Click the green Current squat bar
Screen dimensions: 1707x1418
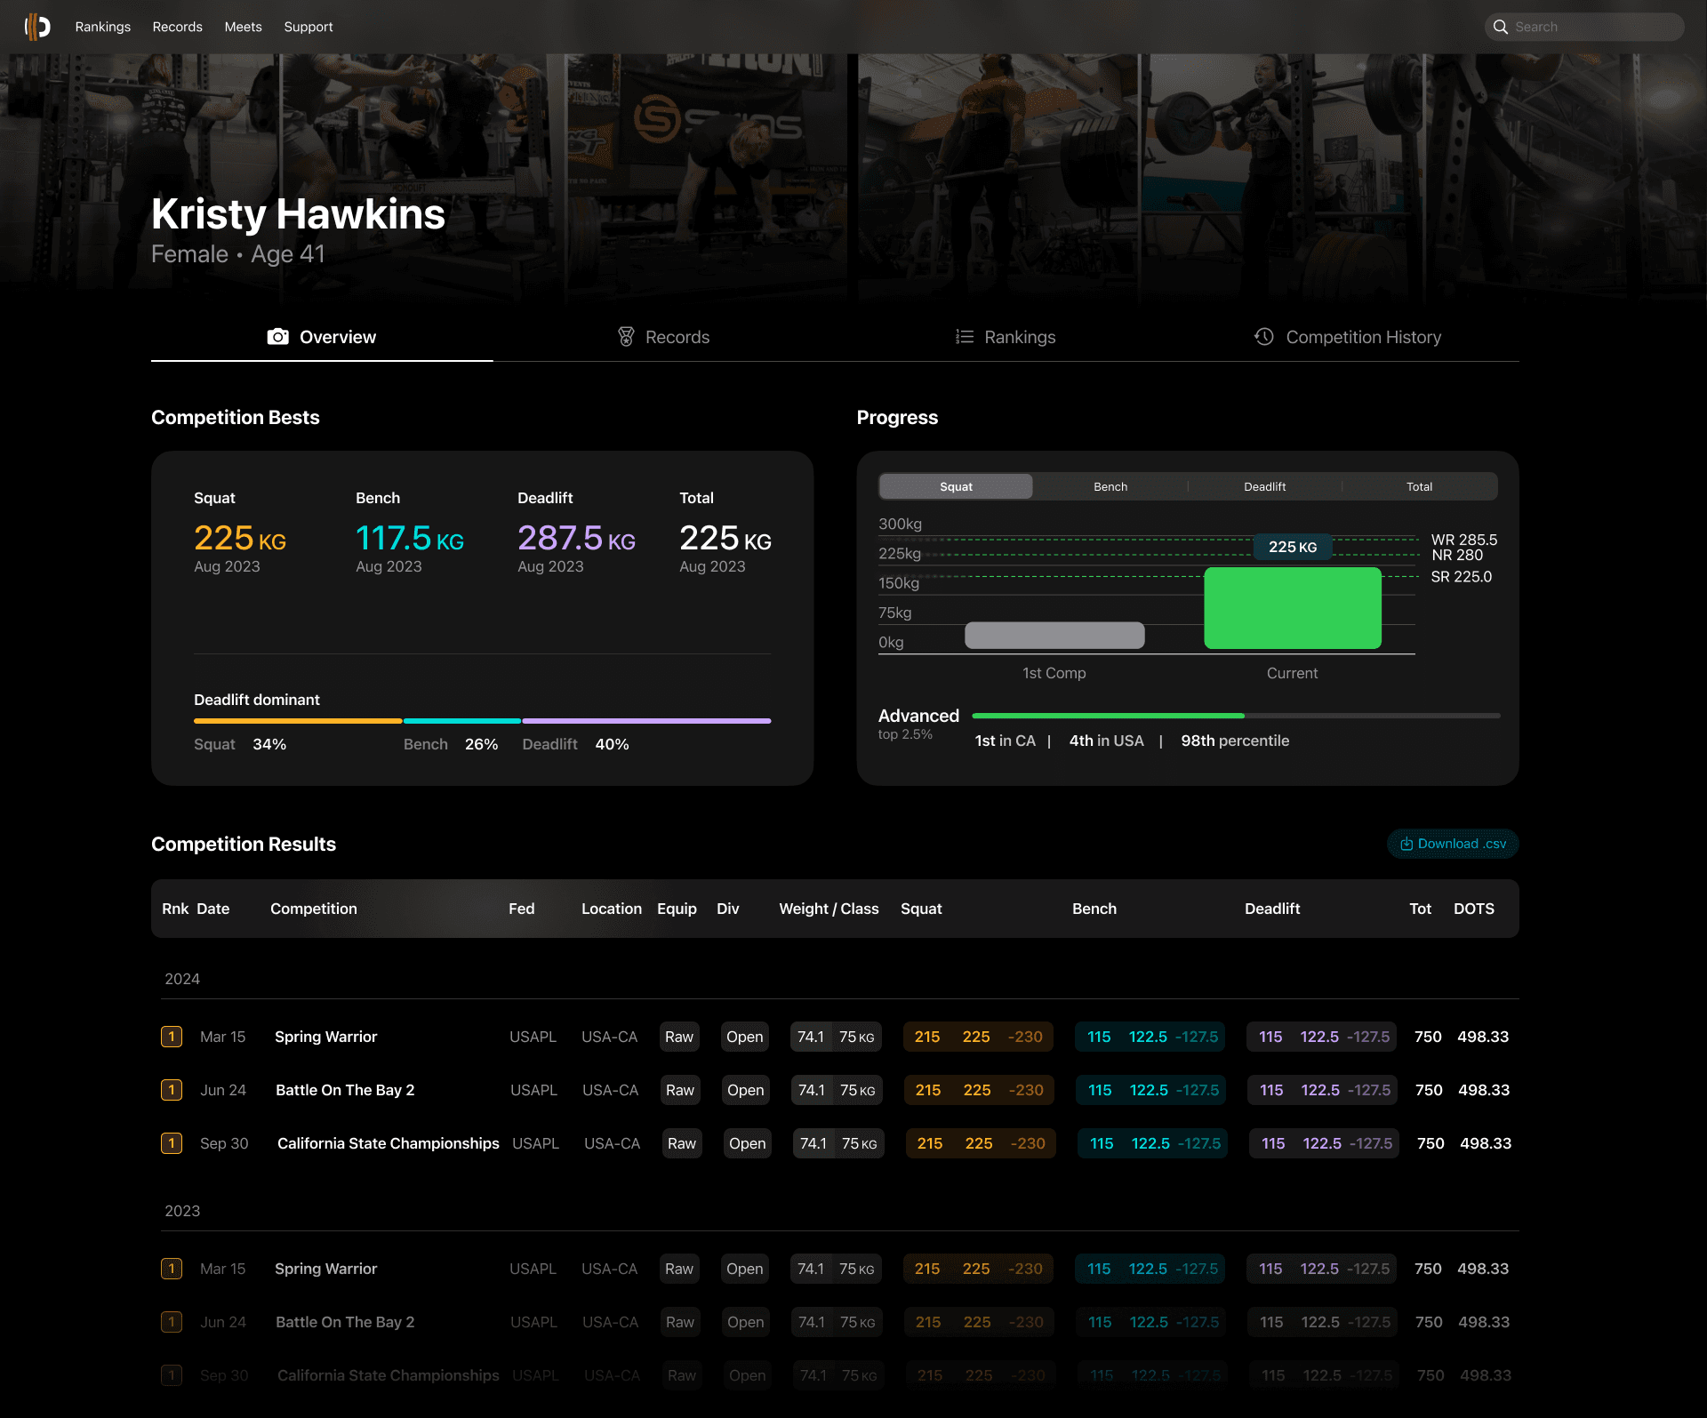(x=1292, y=608)
